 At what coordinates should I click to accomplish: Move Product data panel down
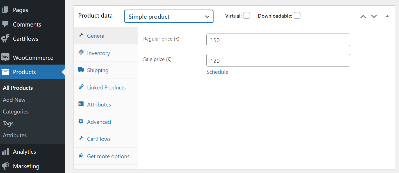pos(374,16)
